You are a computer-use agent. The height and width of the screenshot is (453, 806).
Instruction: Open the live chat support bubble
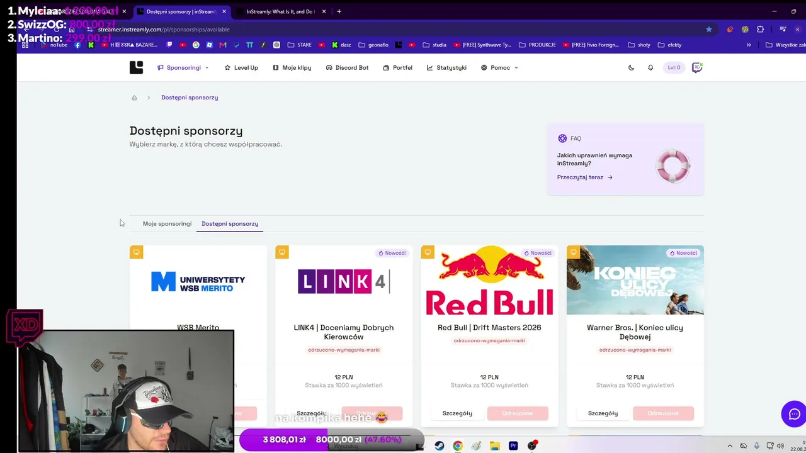tap(794, 413)
